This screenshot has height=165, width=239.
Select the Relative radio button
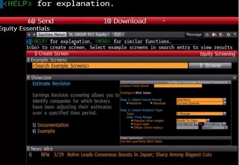pyautogui.click(x=127, y=103)
